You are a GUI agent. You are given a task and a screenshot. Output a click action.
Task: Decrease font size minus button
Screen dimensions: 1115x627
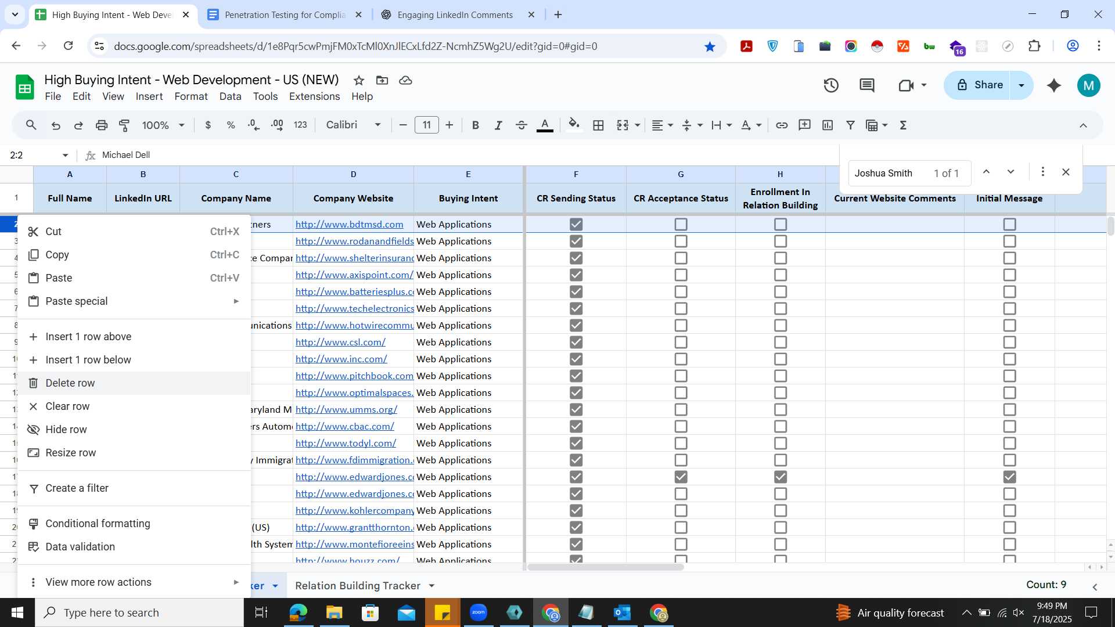point(403,125)
